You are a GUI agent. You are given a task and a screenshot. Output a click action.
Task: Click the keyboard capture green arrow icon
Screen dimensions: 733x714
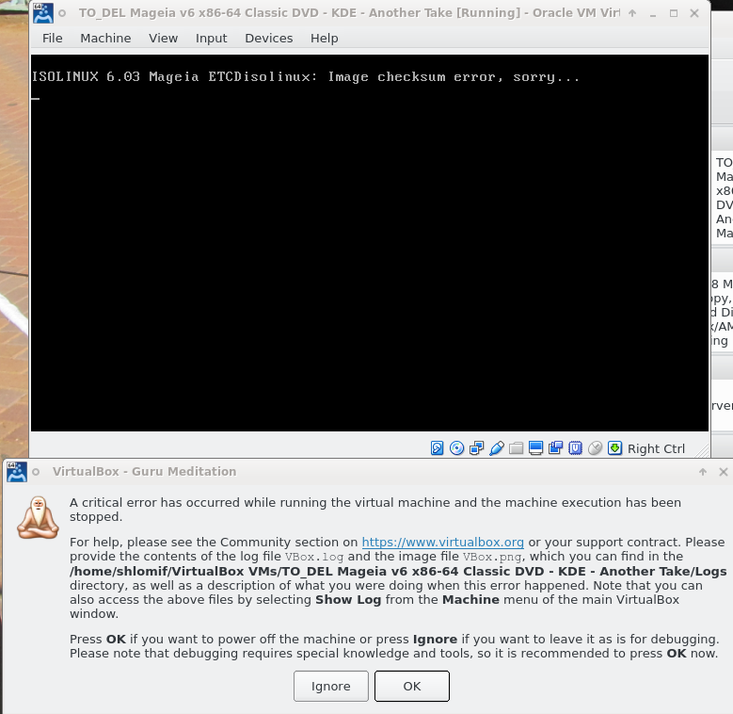(x=614, y=448)
